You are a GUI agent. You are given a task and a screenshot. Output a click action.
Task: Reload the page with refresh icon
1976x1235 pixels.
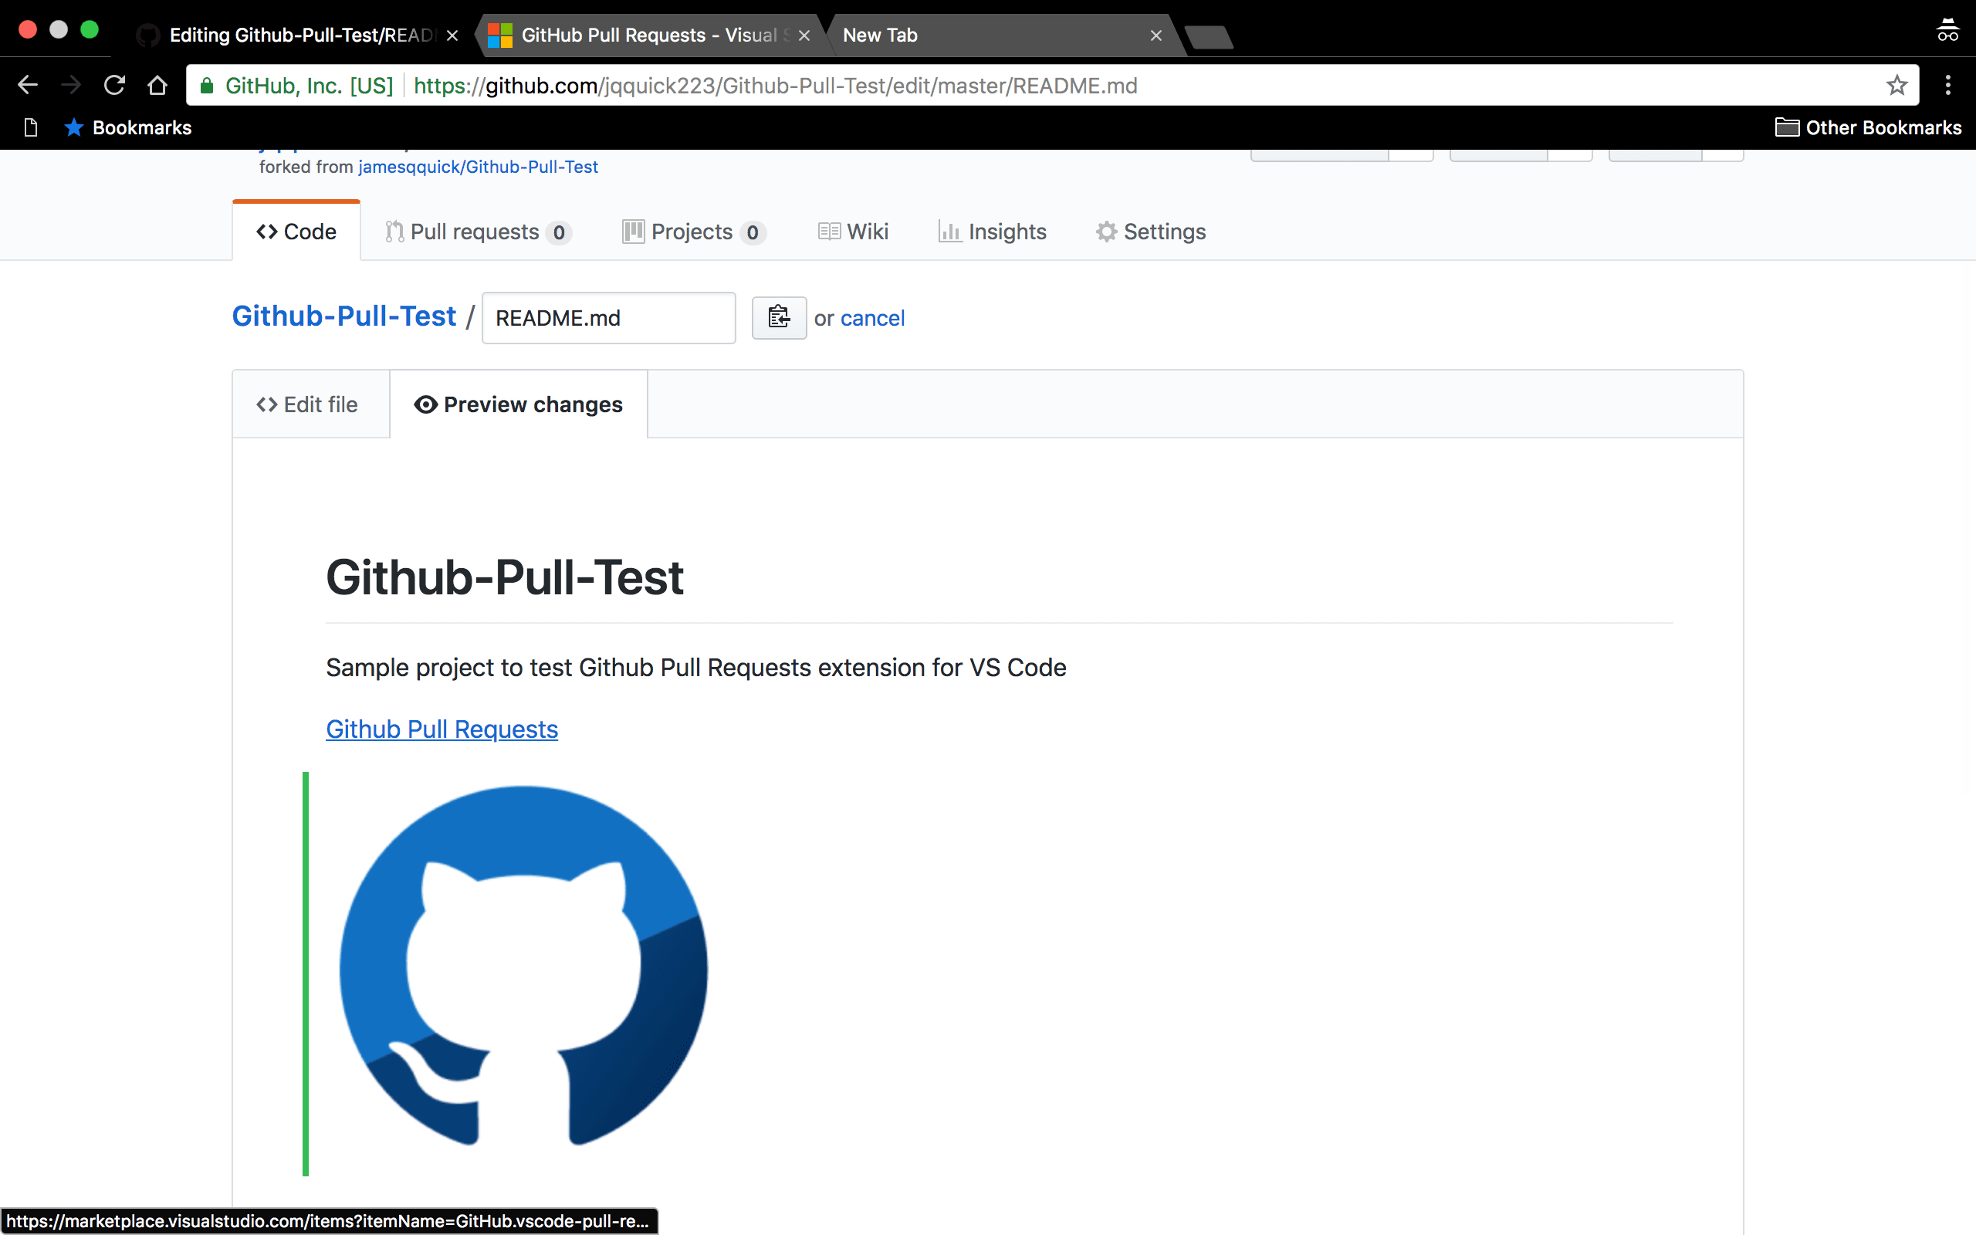tap(114, 85)
